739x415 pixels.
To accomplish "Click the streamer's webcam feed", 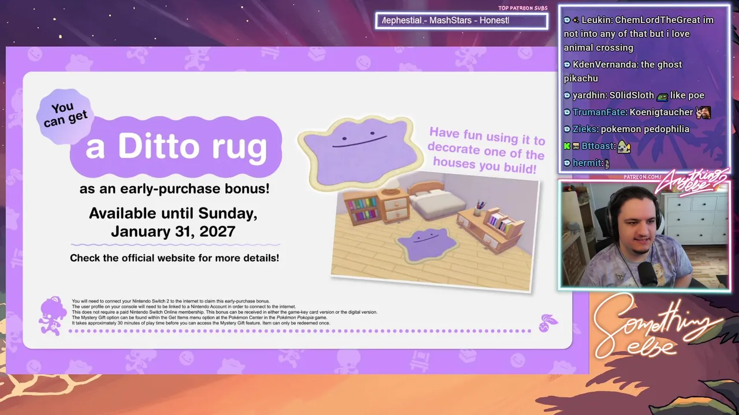I will [644, 235].
